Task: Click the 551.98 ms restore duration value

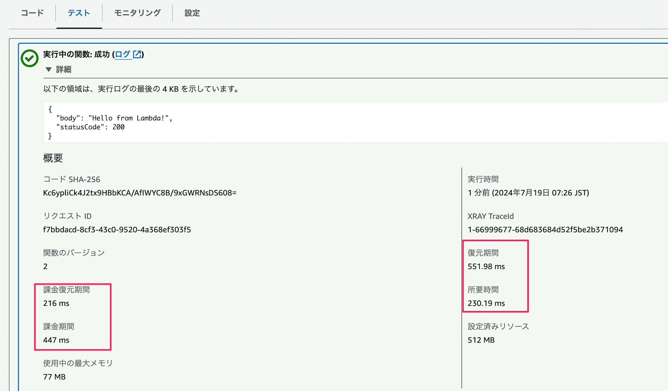Action: 486,266
